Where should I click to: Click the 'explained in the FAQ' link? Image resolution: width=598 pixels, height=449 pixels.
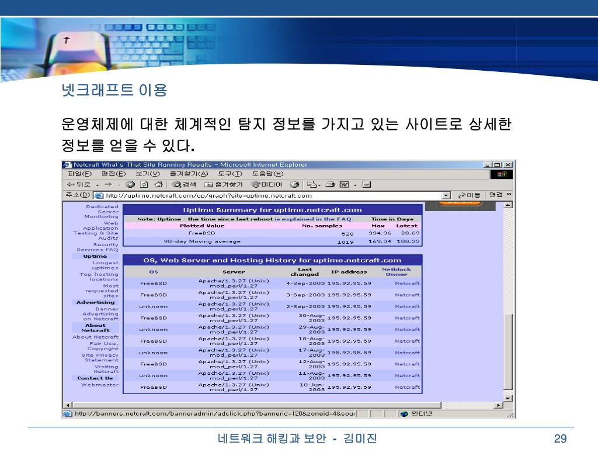[x=313, y=219]
